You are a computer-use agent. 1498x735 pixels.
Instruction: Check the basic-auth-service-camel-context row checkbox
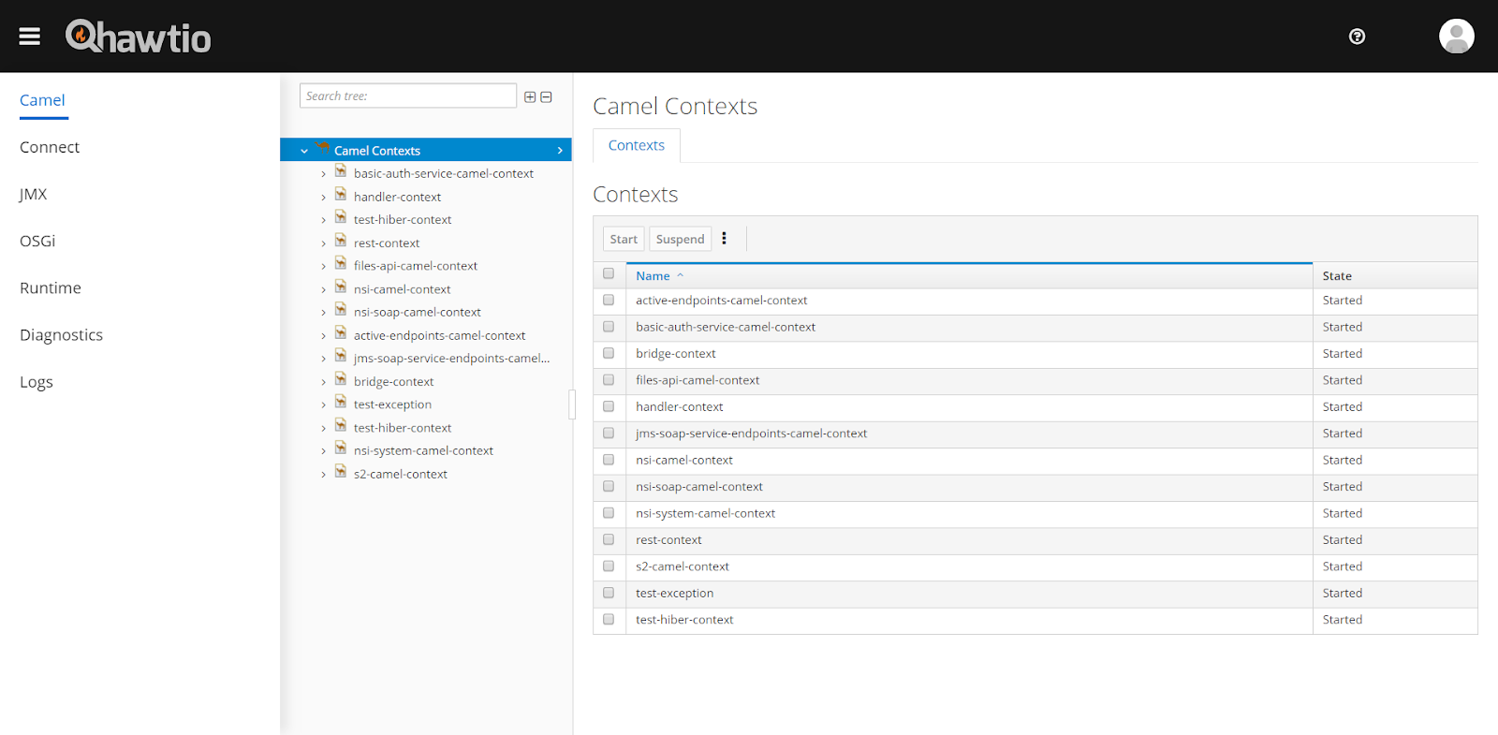(x=609, y=327)
